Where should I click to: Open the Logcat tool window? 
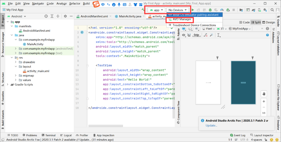[66, 135]
